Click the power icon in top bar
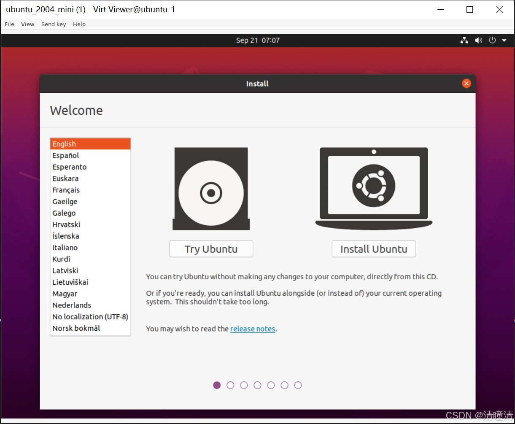 coord(492,41)
